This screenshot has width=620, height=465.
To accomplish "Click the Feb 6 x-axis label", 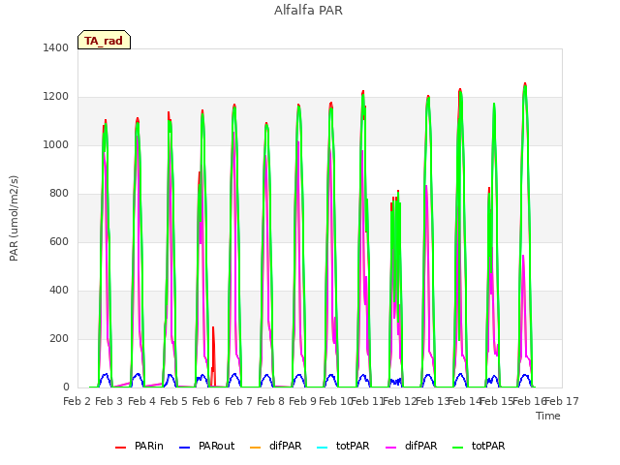I will tap(205, 401).
